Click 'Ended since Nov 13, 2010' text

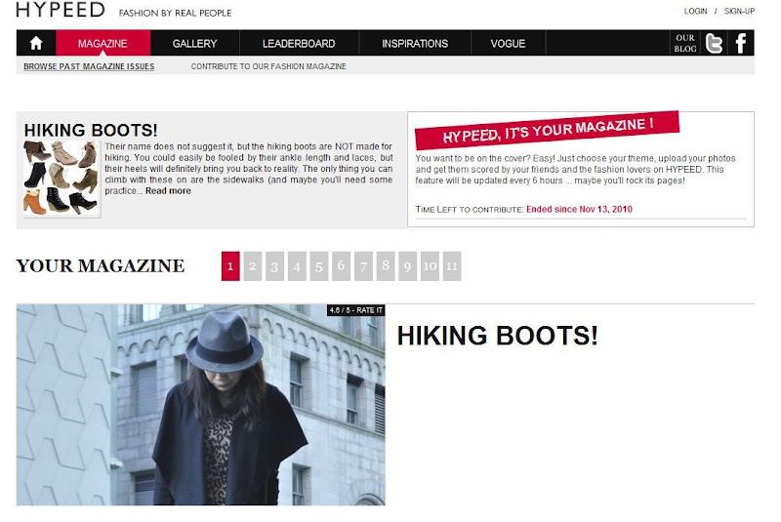(x=579, y=209)
